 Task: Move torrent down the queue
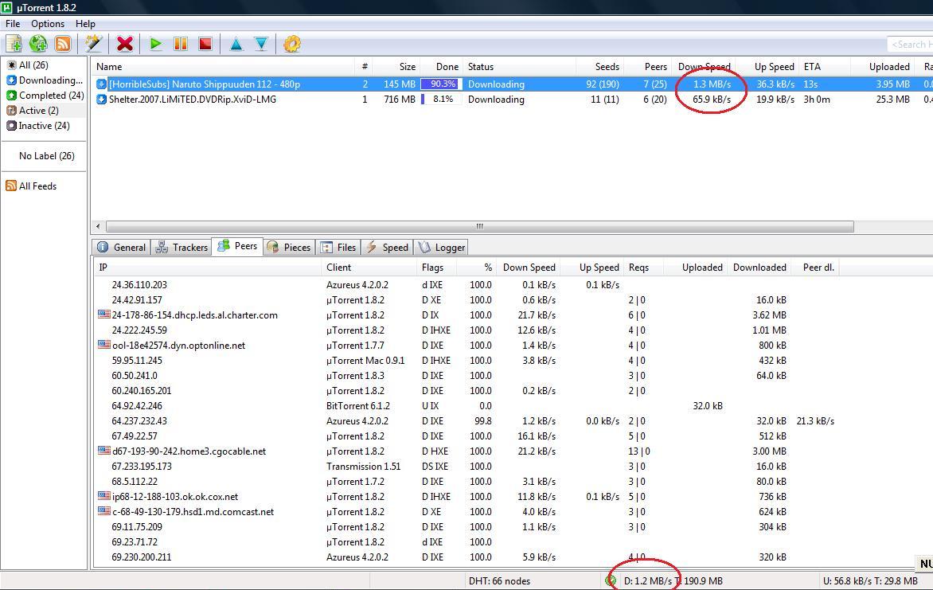[x=260, y=44]
